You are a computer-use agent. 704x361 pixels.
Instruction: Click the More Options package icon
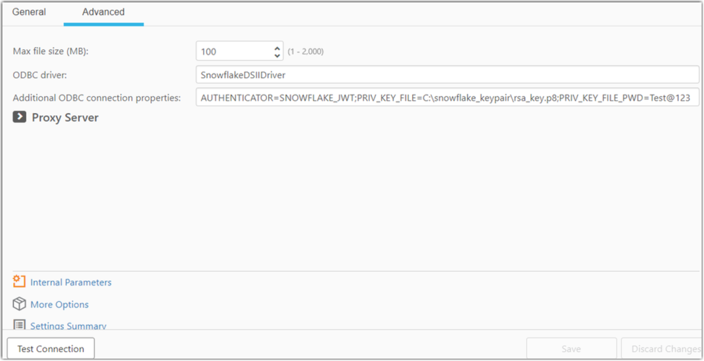[18, 304]
